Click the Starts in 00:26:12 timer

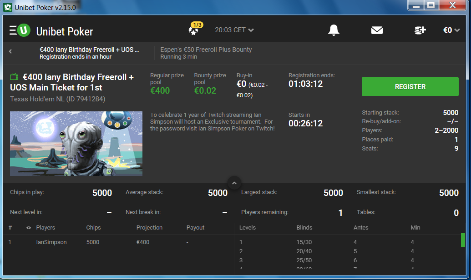click(305, 123)
